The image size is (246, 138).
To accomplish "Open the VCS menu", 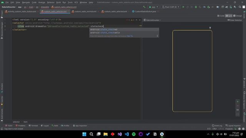I will tap(76, 2).
